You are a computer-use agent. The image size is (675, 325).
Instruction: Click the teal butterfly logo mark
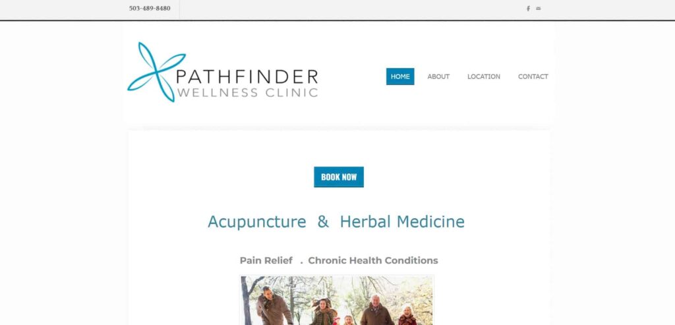156,72
